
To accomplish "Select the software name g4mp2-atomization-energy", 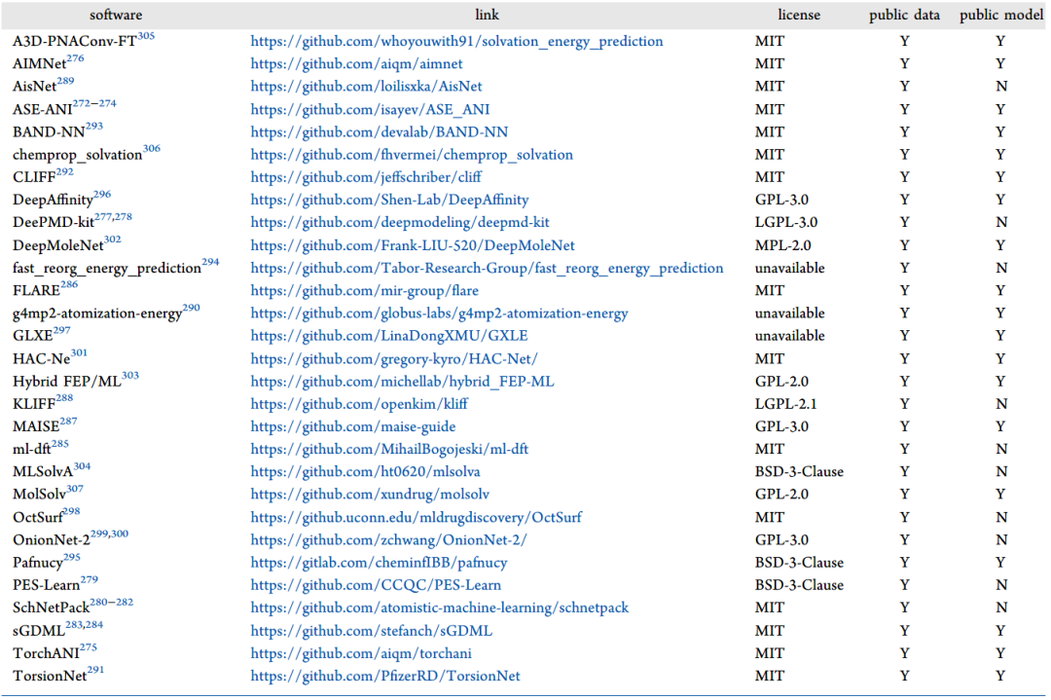I will [x=97, y=313].
